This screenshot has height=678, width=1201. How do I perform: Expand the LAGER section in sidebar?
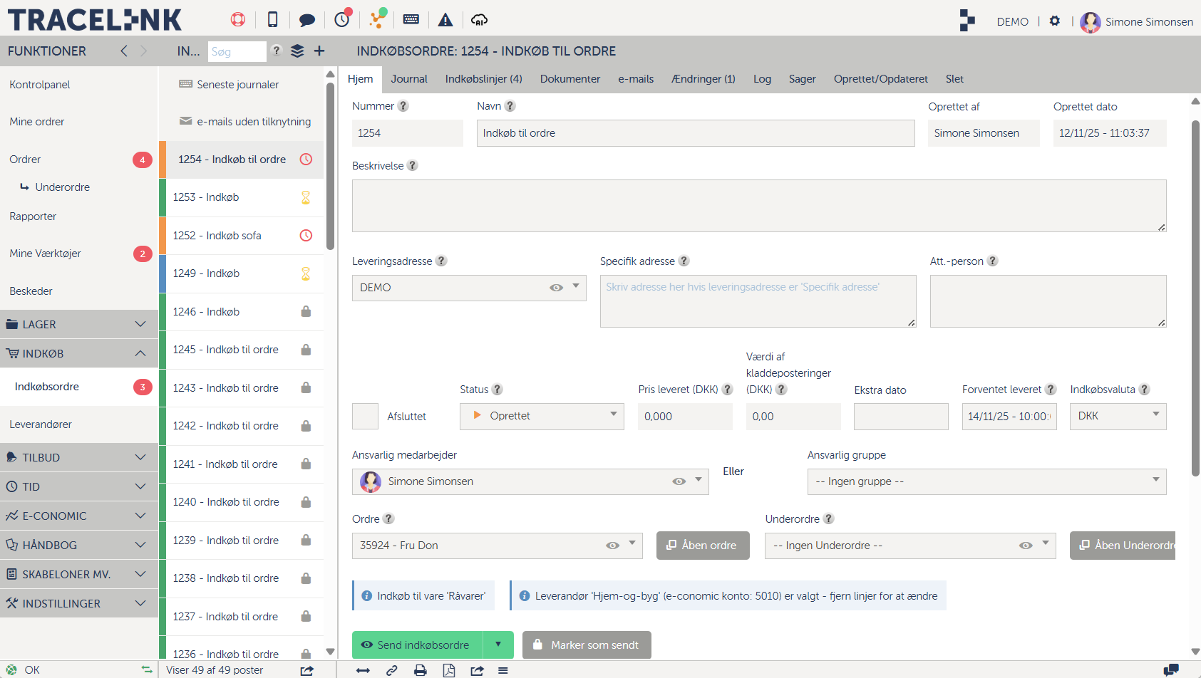click(78, 325)
